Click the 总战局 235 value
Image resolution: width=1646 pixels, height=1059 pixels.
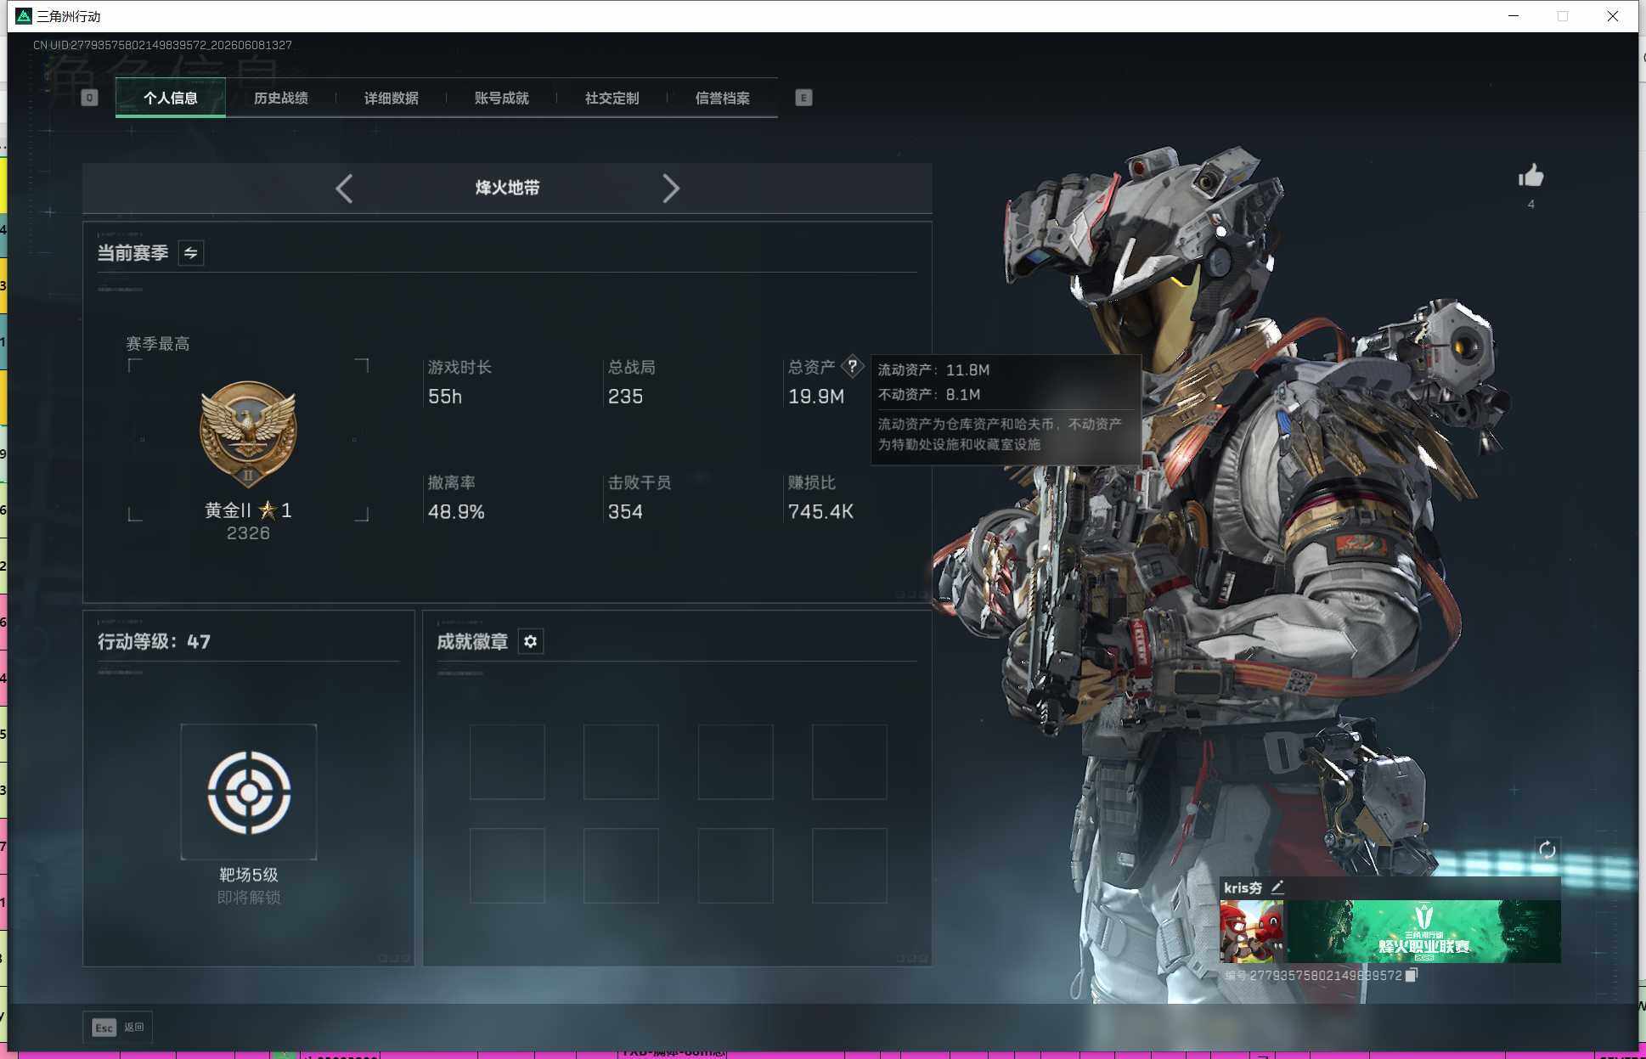tap(625, 397)
